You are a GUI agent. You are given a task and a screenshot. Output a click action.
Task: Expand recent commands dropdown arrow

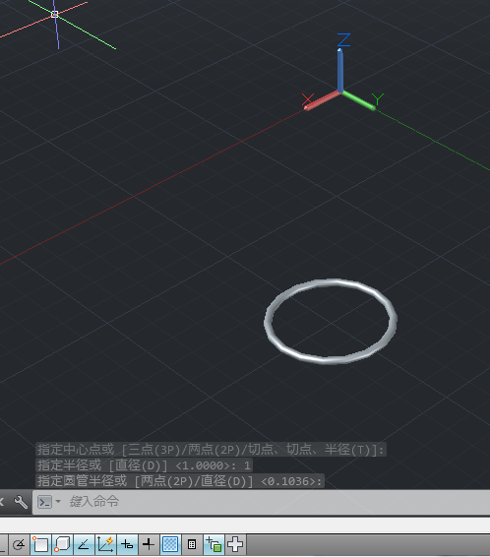coord(58,502)
